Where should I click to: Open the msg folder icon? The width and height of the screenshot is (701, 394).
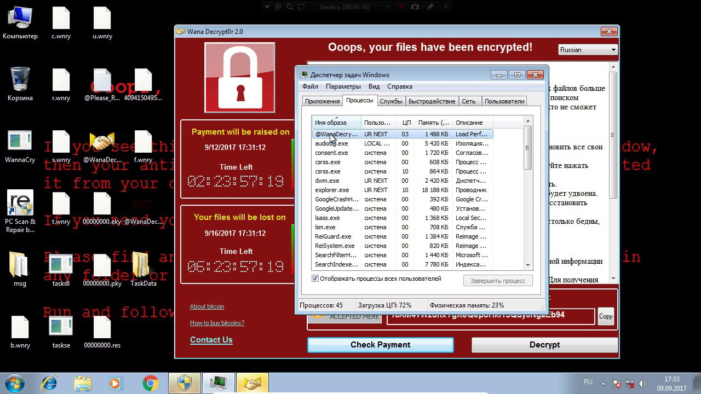20,270
